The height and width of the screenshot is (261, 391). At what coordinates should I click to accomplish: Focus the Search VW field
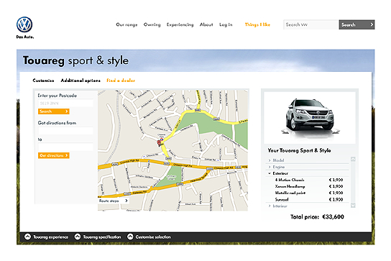click(310, 24)
